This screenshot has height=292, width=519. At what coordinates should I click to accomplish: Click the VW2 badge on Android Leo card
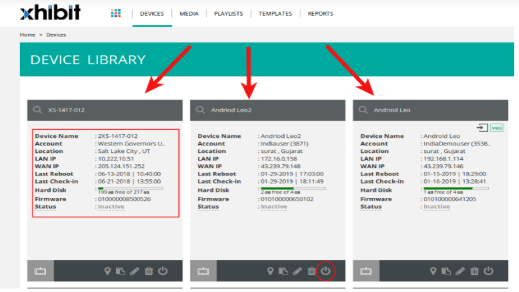[x=497, y=127]
